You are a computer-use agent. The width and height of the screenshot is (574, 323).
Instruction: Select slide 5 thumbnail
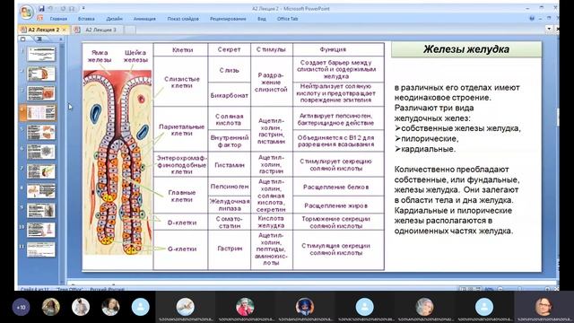click(x=41, y=132)
